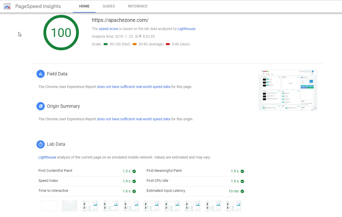Click the Lab Data stopwatch icon

[x=41, y=144]
